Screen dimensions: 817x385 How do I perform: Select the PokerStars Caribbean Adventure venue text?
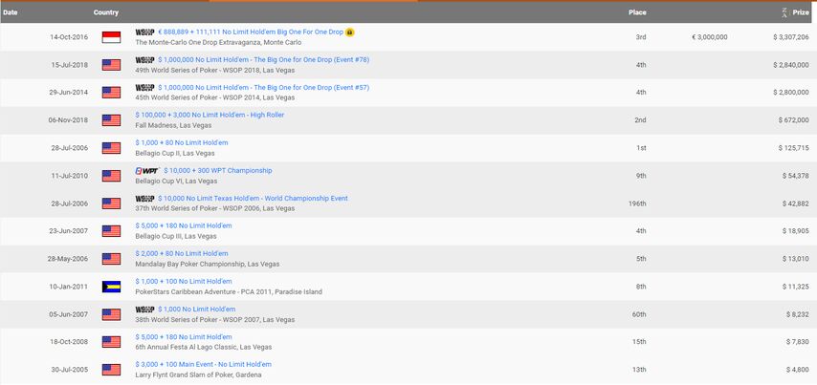[229, 292]
